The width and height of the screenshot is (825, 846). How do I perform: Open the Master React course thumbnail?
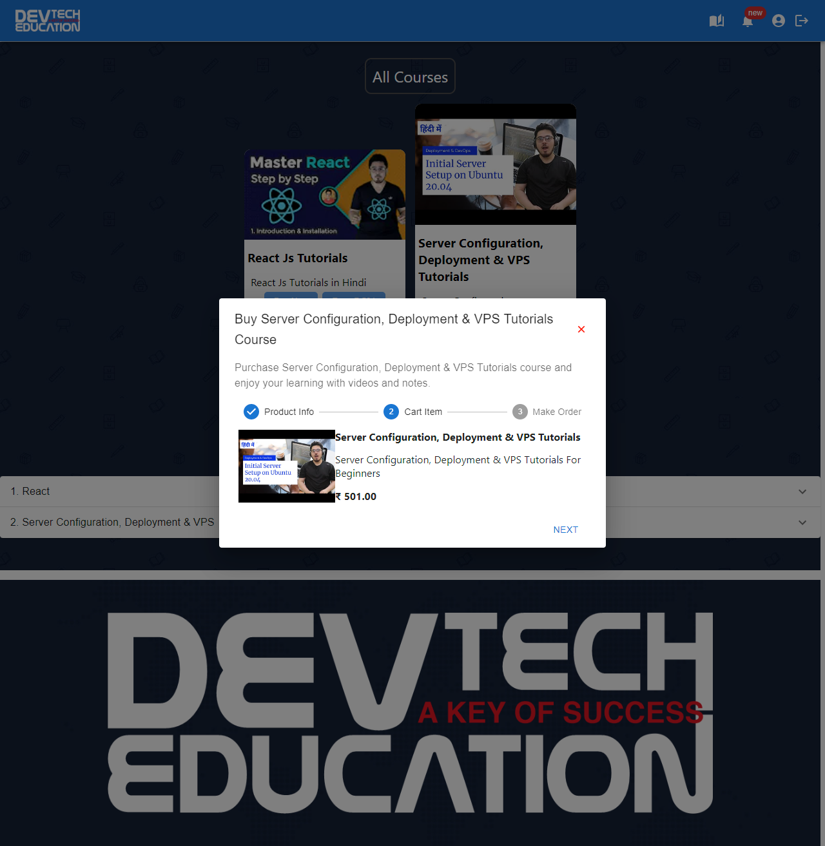tap(325, 195)
